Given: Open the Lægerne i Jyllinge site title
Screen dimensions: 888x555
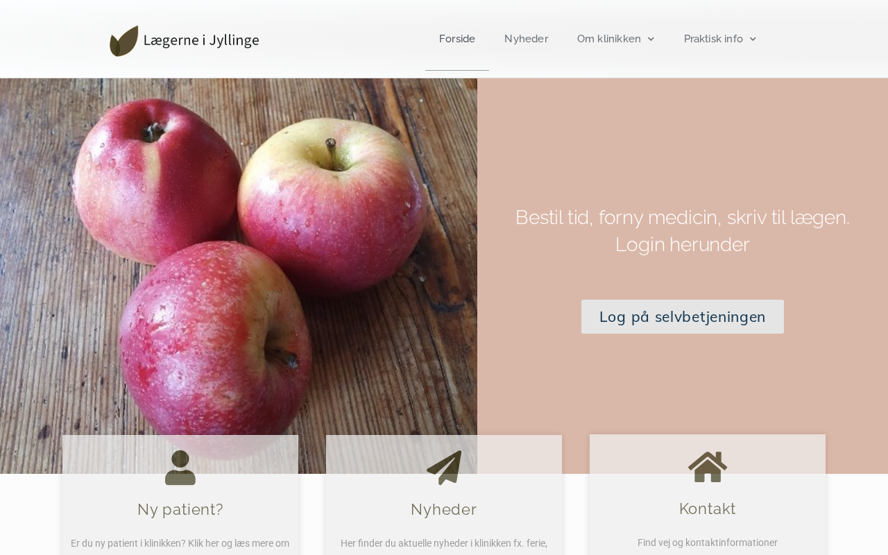Looking at the screenshot, I should coord(201,40).
